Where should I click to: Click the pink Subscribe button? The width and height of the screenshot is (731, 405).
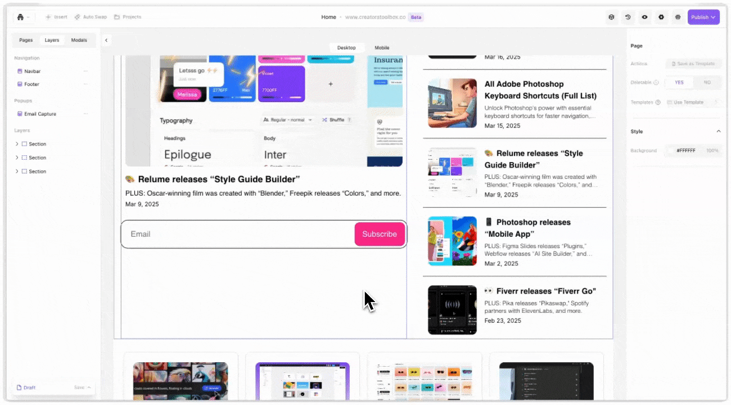click(x=380, y=234)
